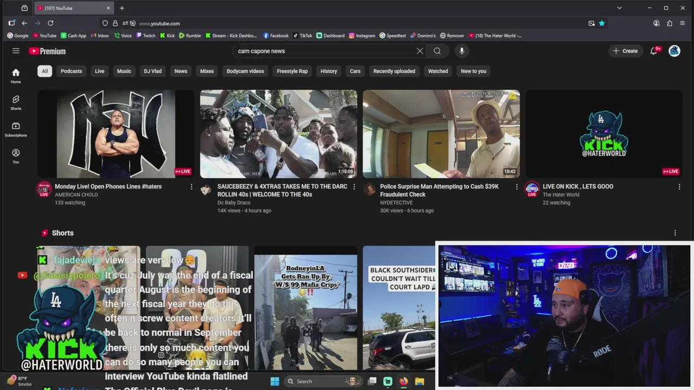Select the All filter chip

click(x=45, y=71)
